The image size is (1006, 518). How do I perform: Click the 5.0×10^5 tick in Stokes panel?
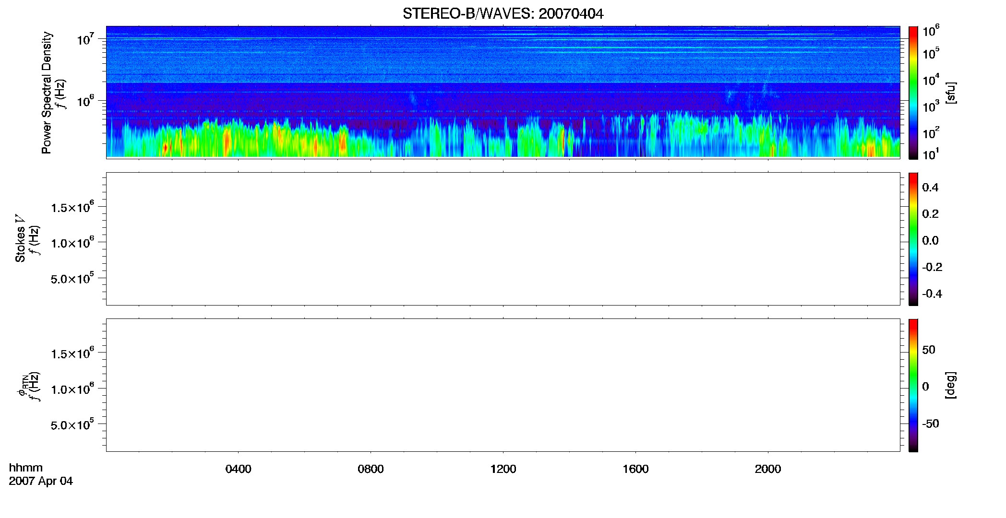[x=72, y=278]
